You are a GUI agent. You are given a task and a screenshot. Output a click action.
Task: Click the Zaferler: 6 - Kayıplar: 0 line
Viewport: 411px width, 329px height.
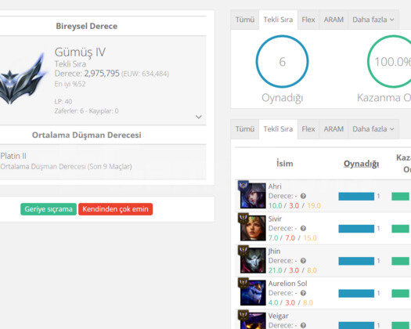[x=86, y=111]
